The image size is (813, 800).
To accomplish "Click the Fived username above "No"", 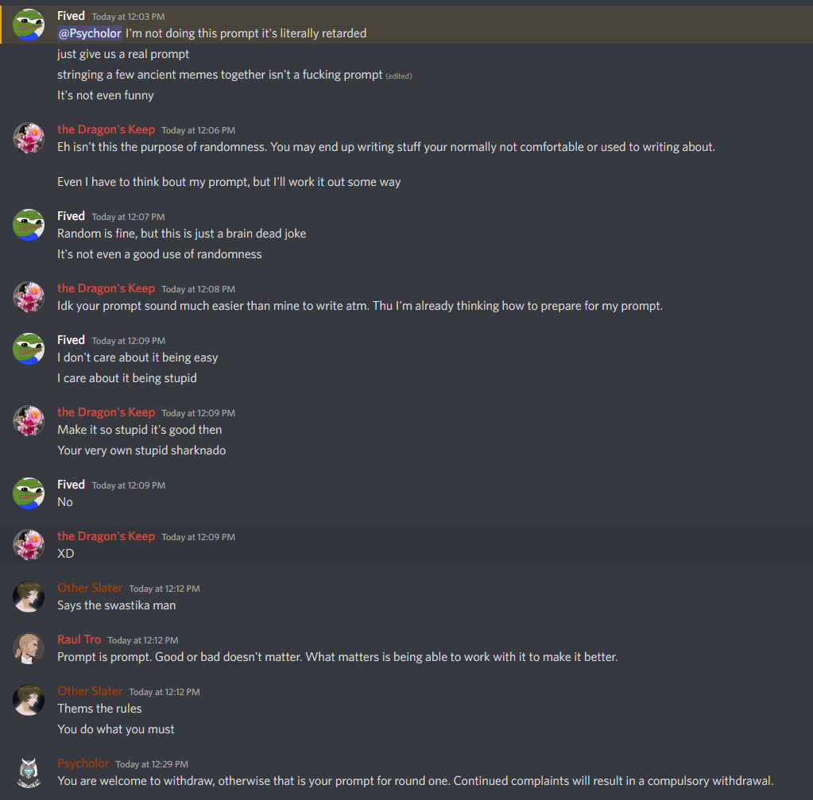I will click(x=71, y=485).
